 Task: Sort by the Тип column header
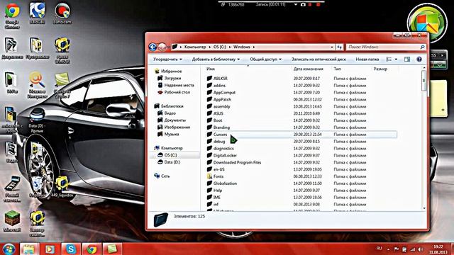coord(337,69)
